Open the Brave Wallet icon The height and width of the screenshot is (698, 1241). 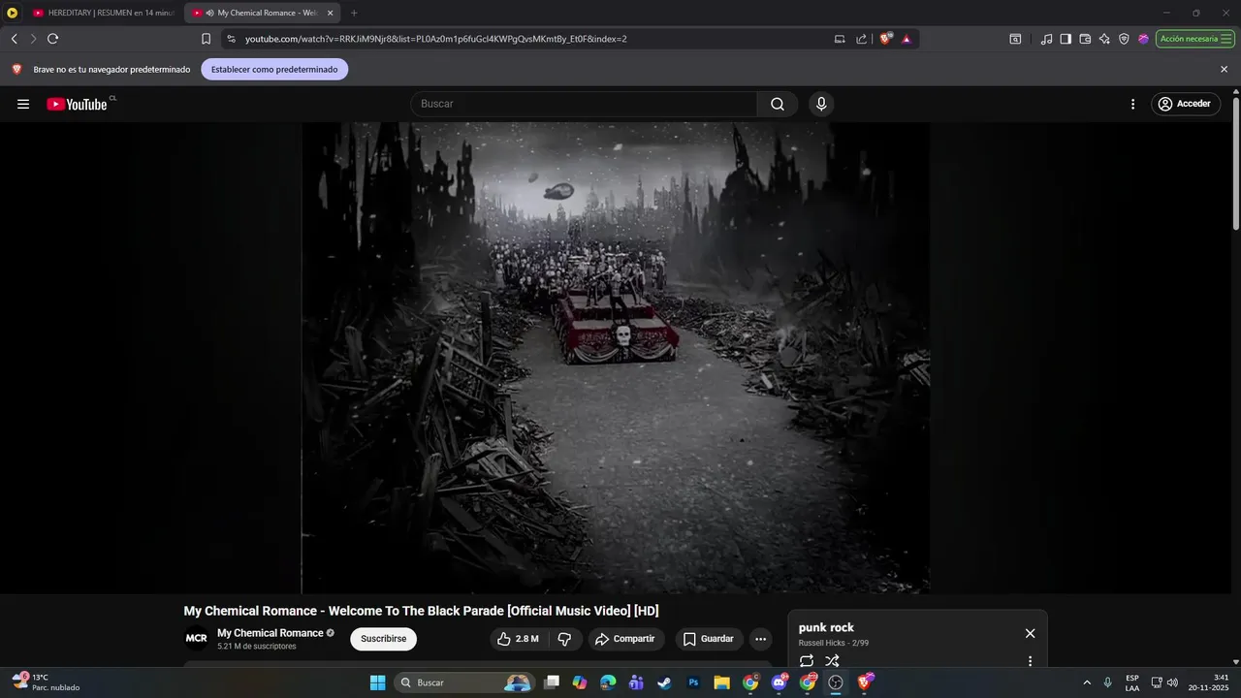pyautogui.click(x=1085, y=39)
